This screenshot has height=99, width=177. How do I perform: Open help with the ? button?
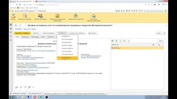click(x=165, y=33)
